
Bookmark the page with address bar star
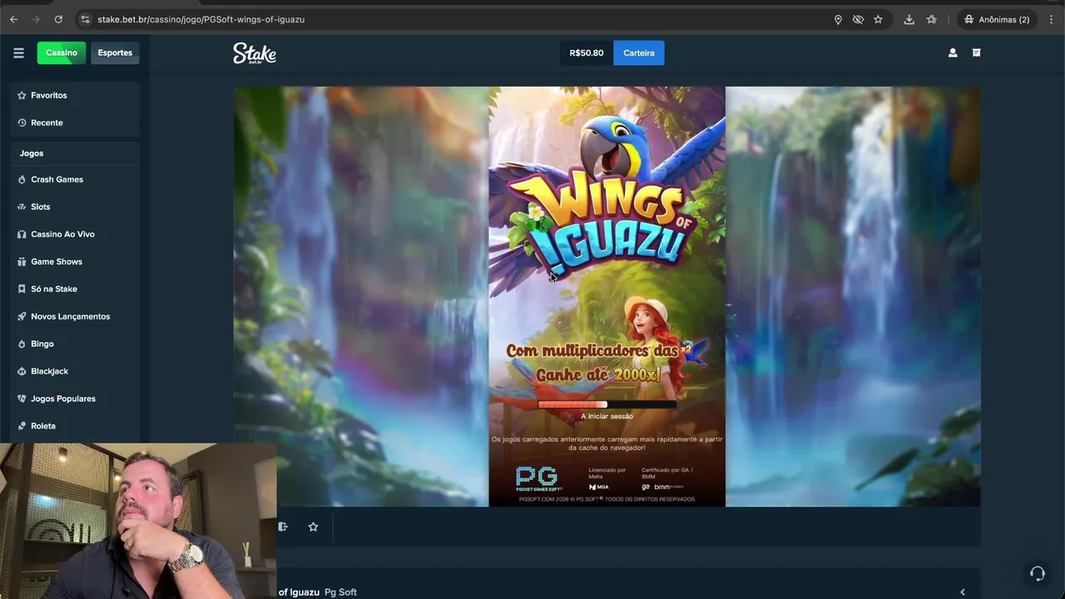pos(878,19)
